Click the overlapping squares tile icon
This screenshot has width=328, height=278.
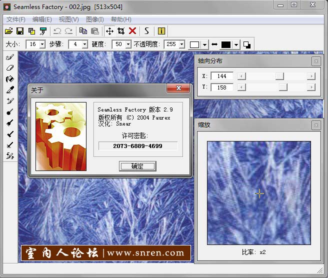[31, 31]
